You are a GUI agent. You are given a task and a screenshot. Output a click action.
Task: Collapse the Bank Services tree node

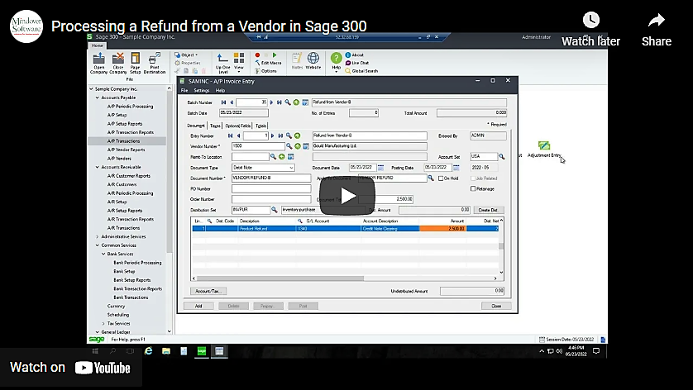coord(103,254)
